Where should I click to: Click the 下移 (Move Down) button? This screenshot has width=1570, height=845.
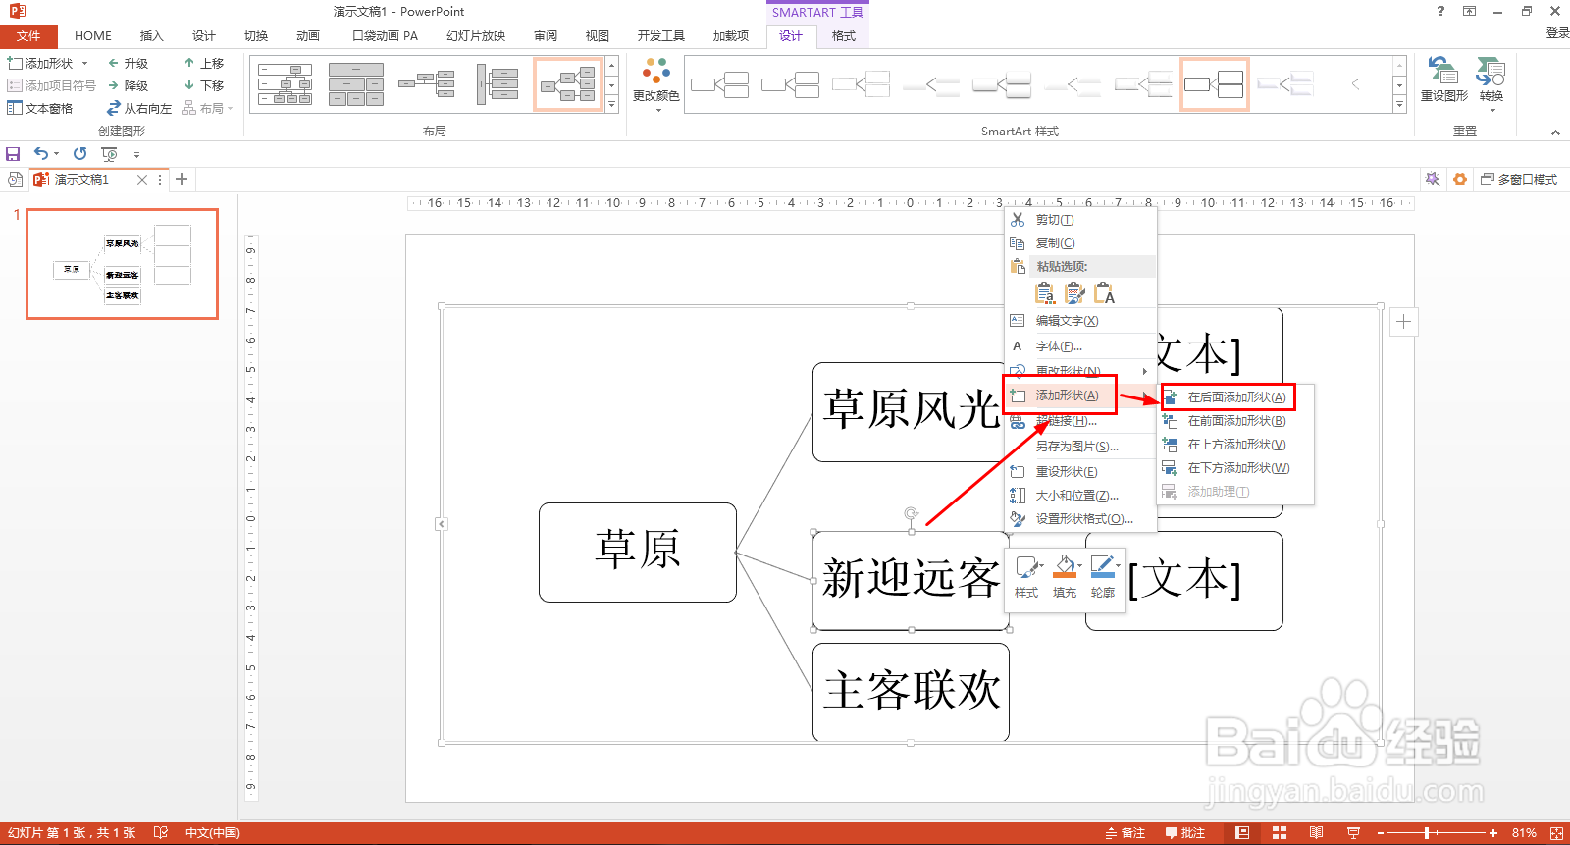204,85
